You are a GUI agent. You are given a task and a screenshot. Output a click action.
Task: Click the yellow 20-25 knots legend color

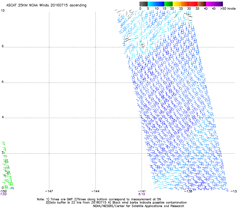pyautogui.click(x=177, y=4)
